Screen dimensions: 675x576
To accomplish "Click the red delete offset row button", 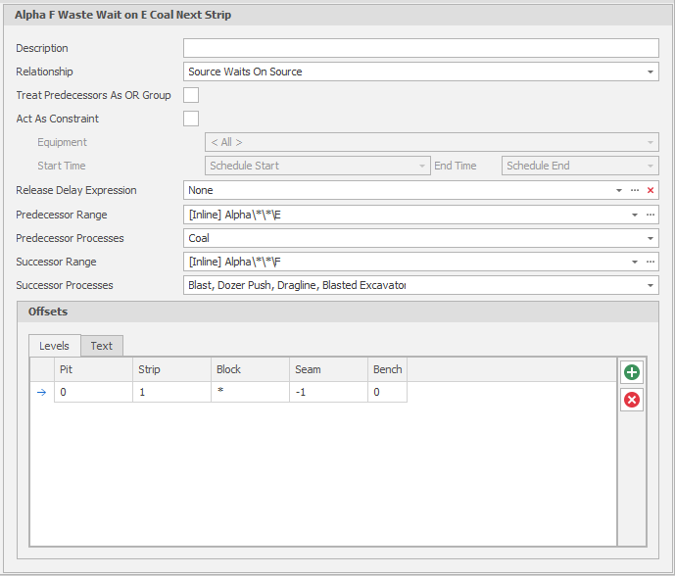I will (632, 400).
